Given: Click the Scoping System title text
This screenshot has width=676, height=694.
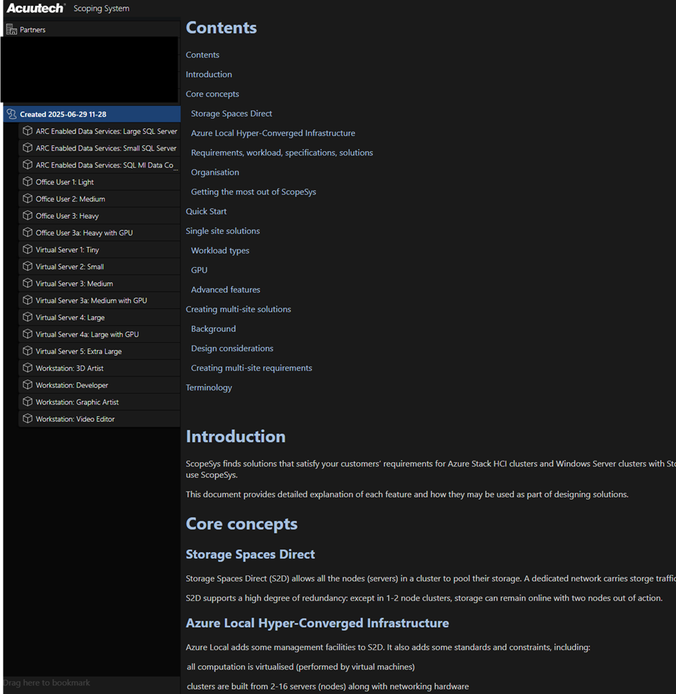Looking at the screenshot, I should 101,9.
